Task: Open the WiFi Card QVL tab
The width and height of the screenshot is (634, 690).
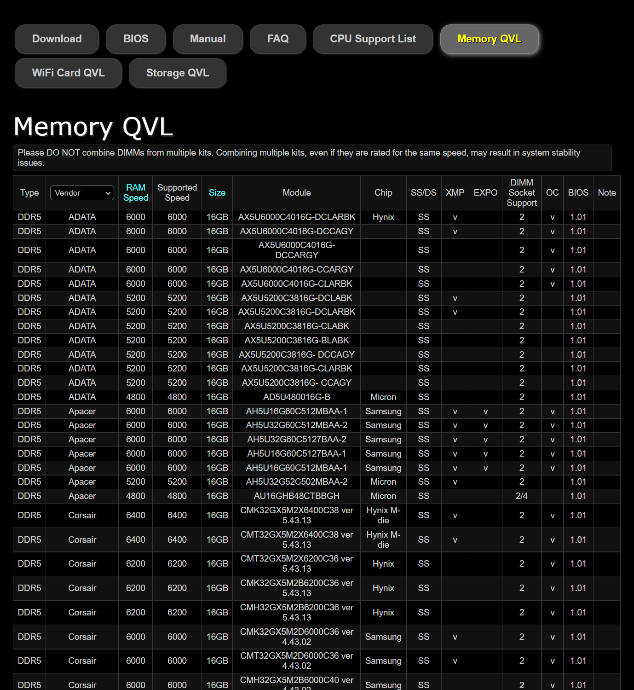Action: click(69, 73)
